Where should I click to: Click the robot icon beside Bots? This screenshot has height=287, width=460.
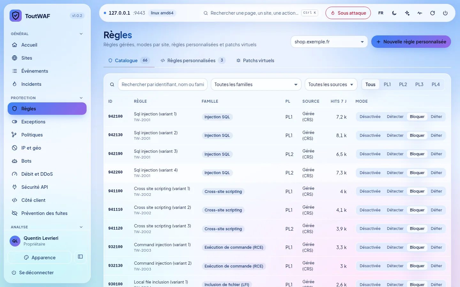click(14, 161)
